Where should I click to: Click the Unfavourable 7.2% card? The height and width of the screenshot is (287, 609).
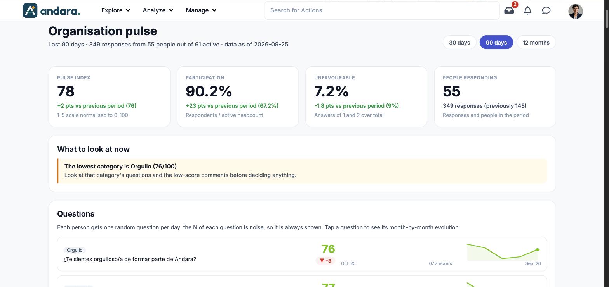click(366, 96)
